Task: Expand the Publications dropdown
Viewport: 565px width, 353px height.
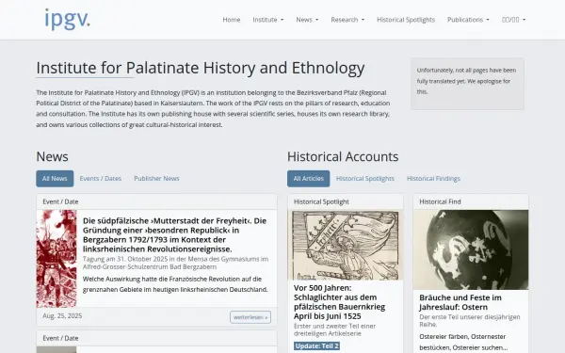Action: pyautogui.click(x=468, y=20)
